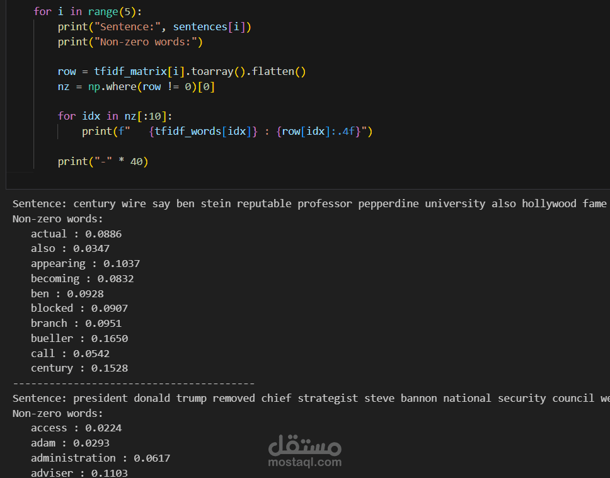Click output line 'appearing : 0.1037'

coord(85,264)
